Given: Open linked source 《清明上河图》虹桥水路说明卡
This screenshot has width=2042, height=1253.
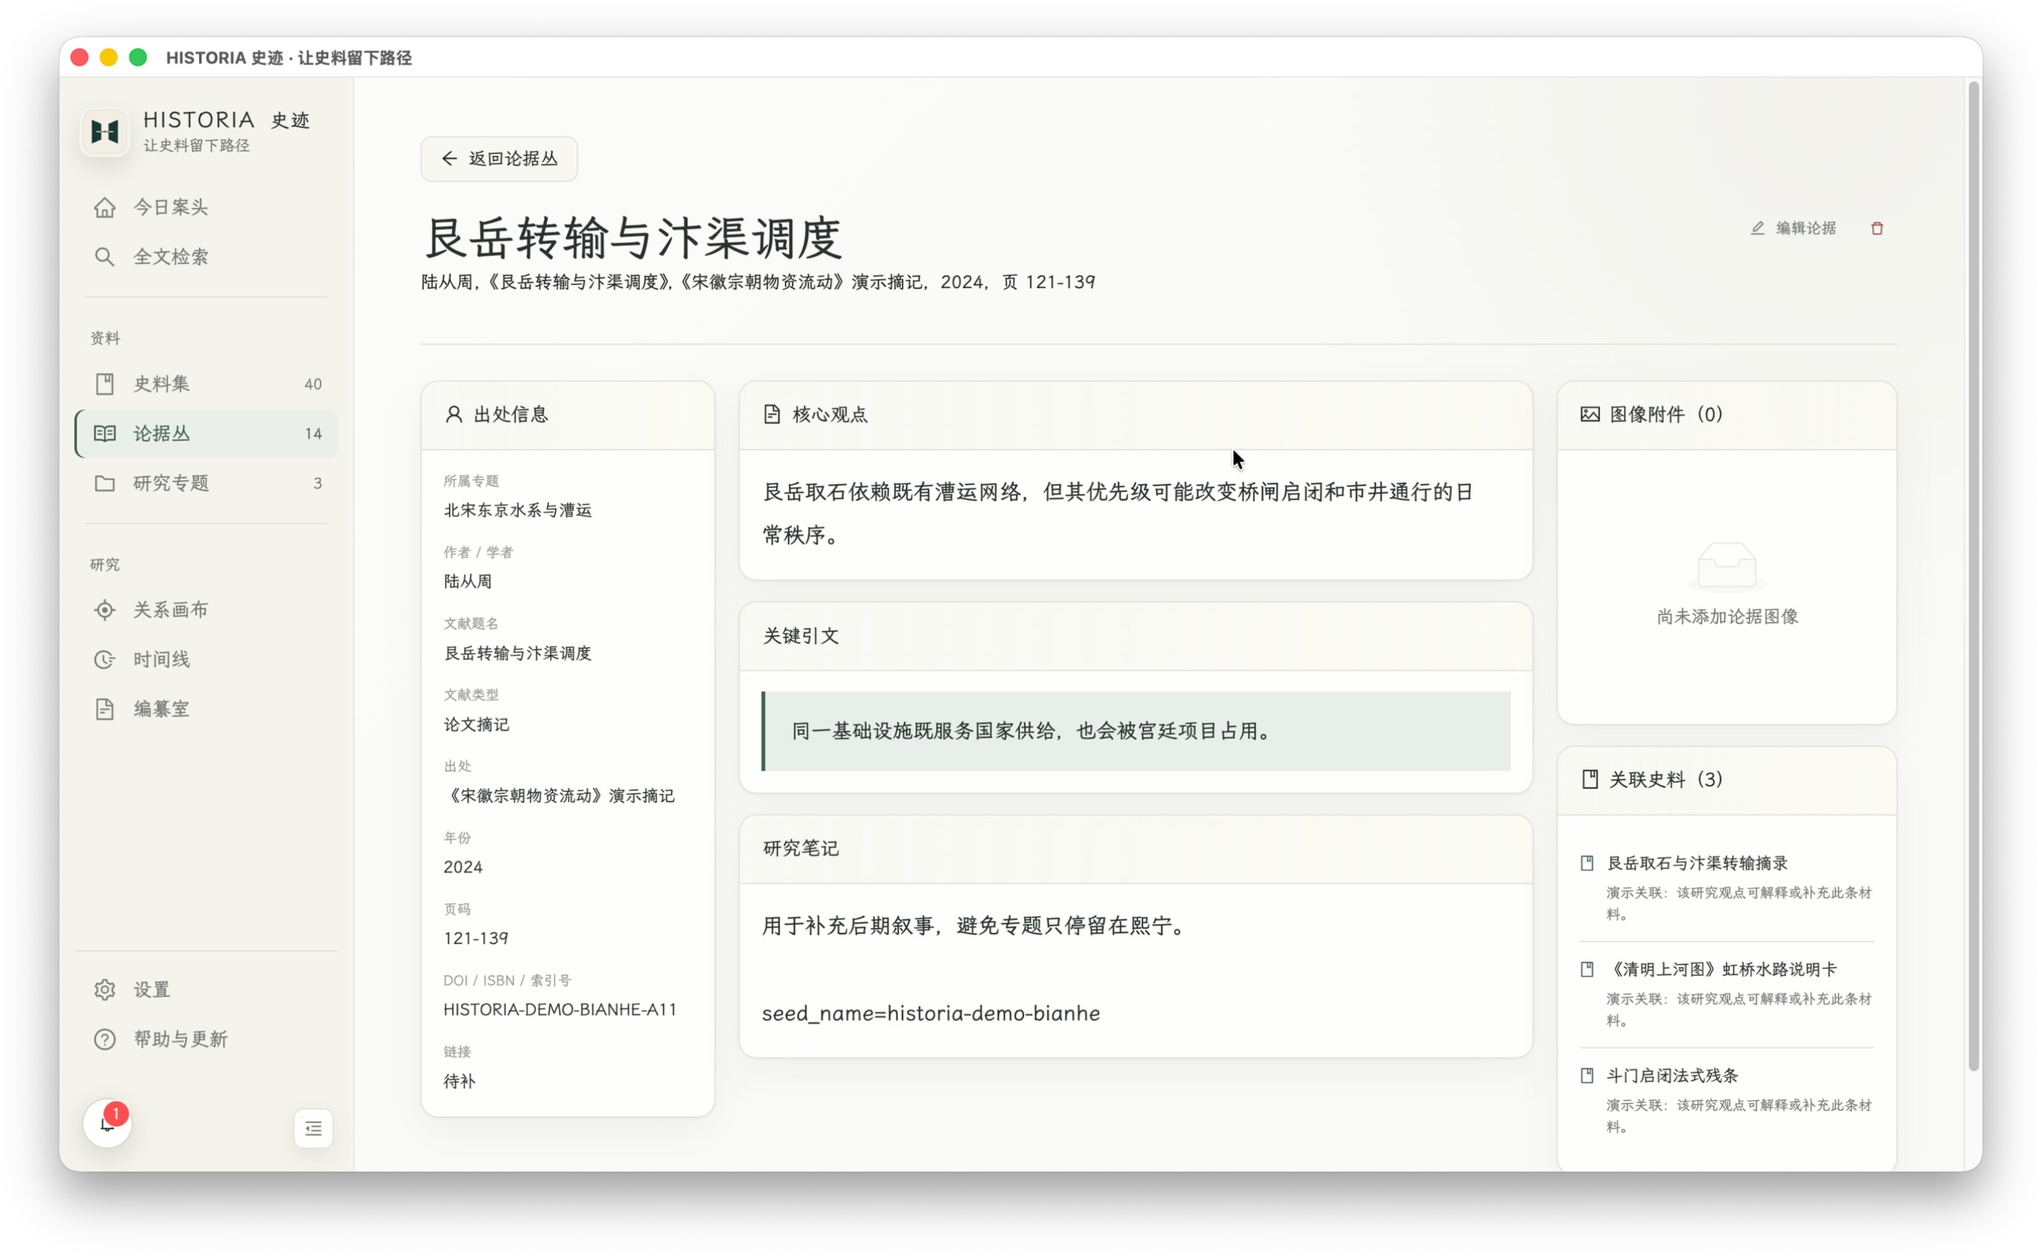Looking at the screenshot, I should (1722, 969).
